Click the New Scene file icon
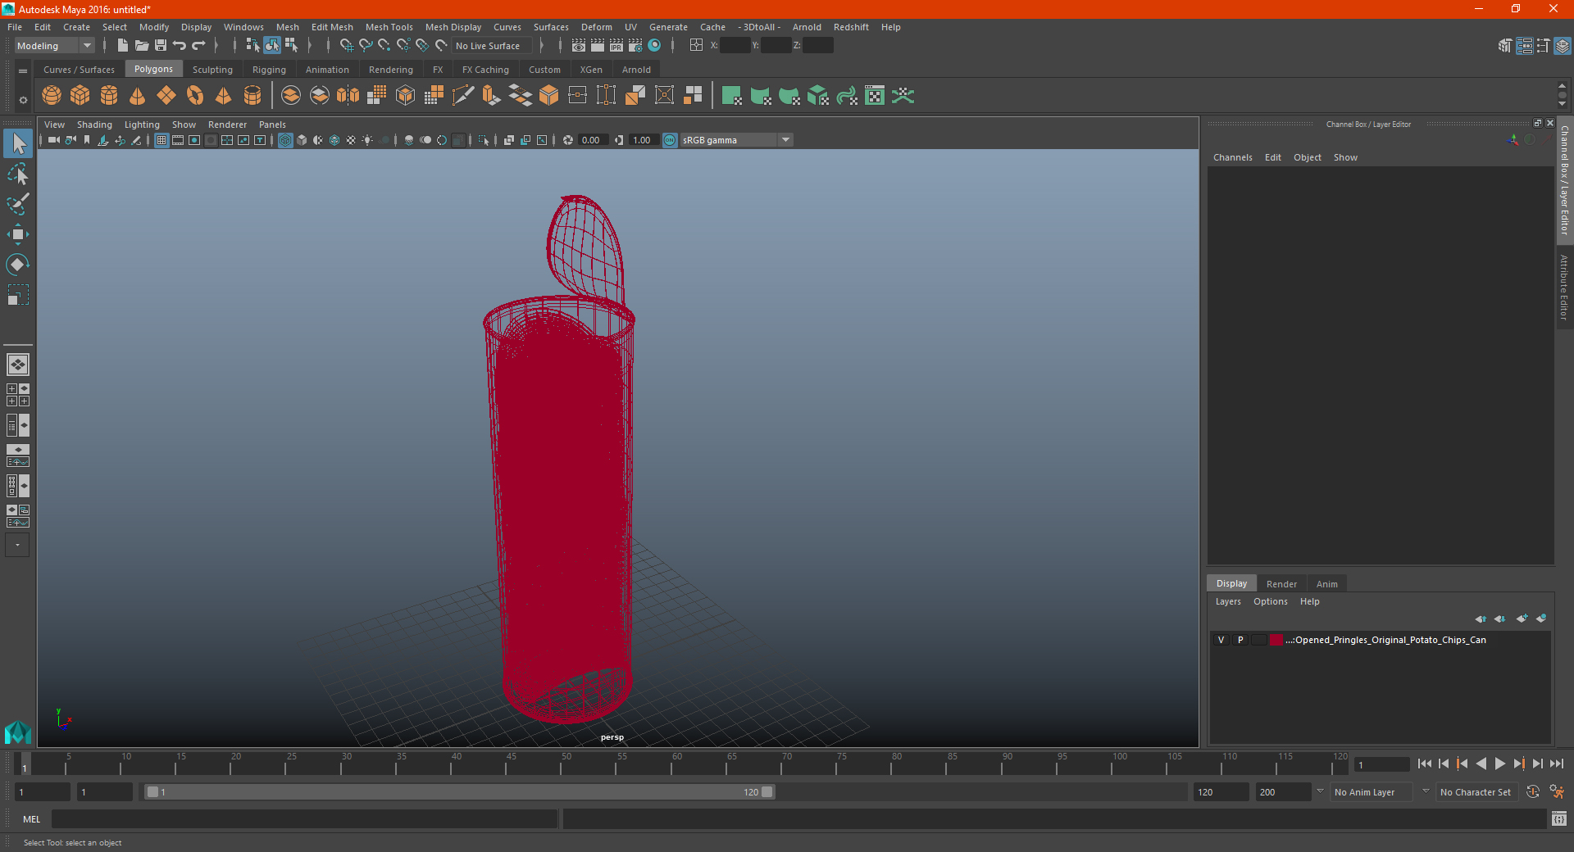 pyautogui.click(x=123, y=46)
